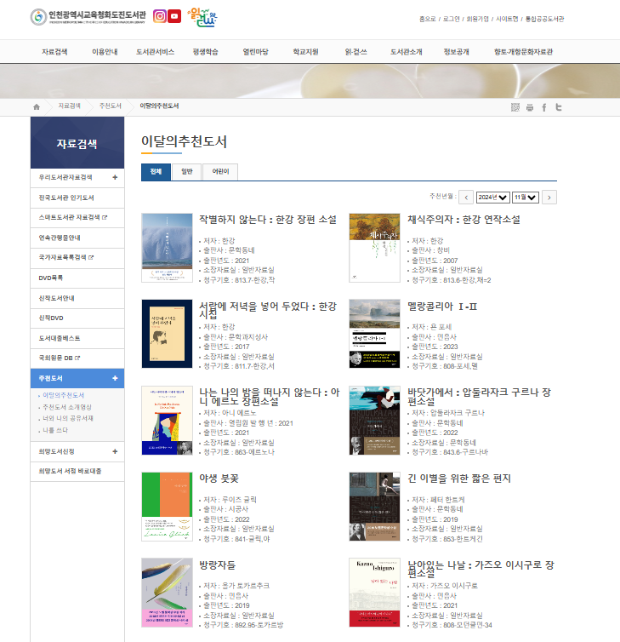The height and width of the screenshot is (642, 620).
Task: Print the page using the printer icon
Action: tap(529, 107)
